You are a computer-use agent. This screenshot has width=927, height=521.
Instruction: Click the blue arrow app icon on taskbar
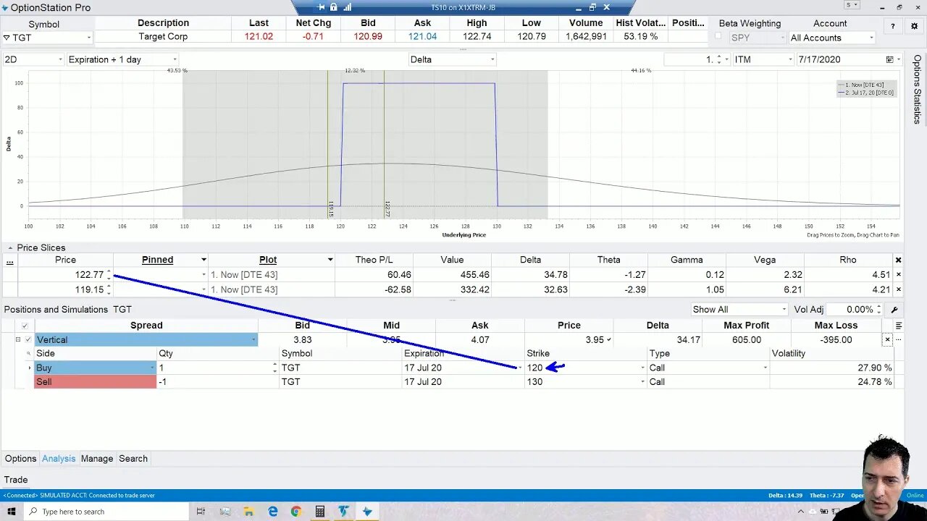(x=367, y=512)
